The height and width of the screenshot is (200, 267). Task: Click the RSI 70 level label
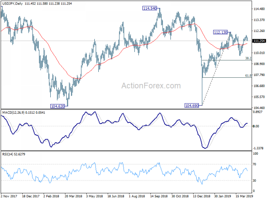pyautogui.click(x=255, y=164)
